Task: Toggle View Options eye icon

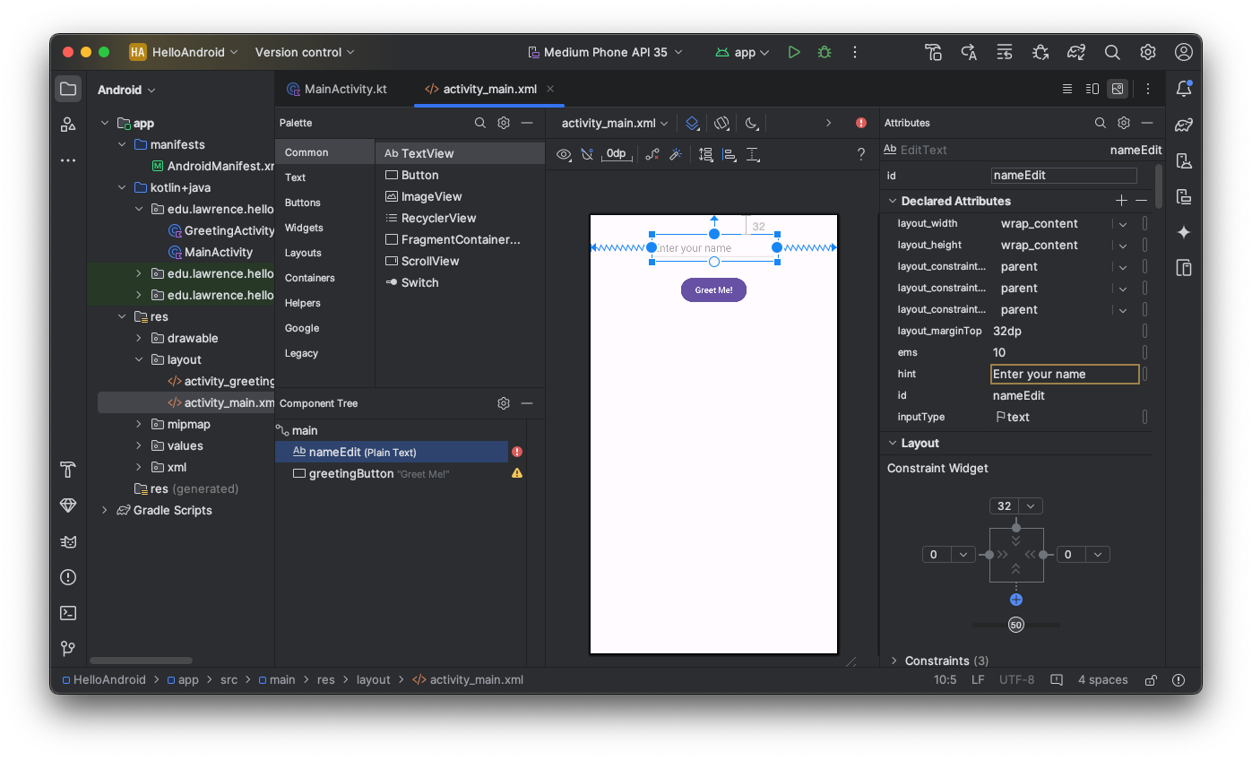Action: pyautogui.click(x=564, y=154)
